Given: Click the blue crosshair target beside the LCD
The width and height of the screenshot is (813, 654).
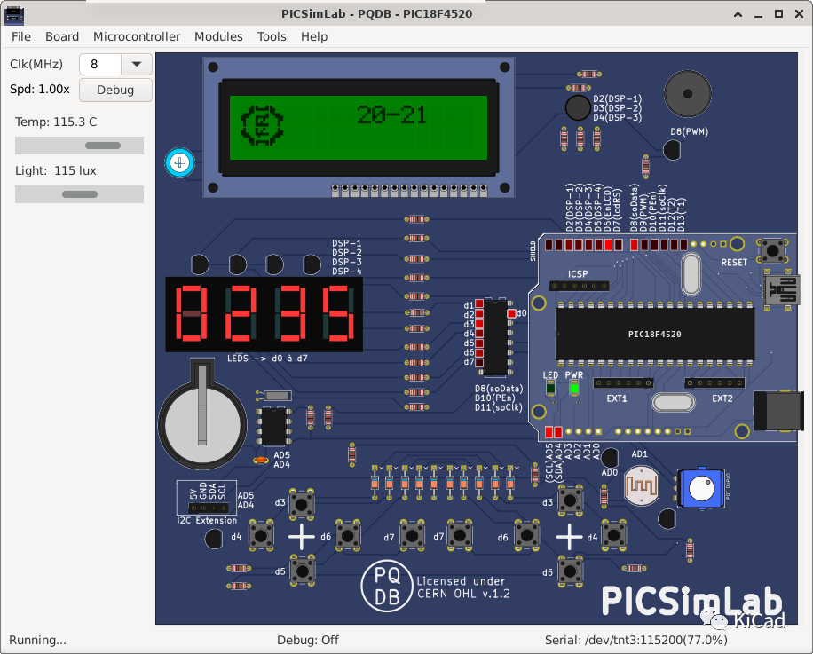Looking at the screenshot, I should (179, 162).
